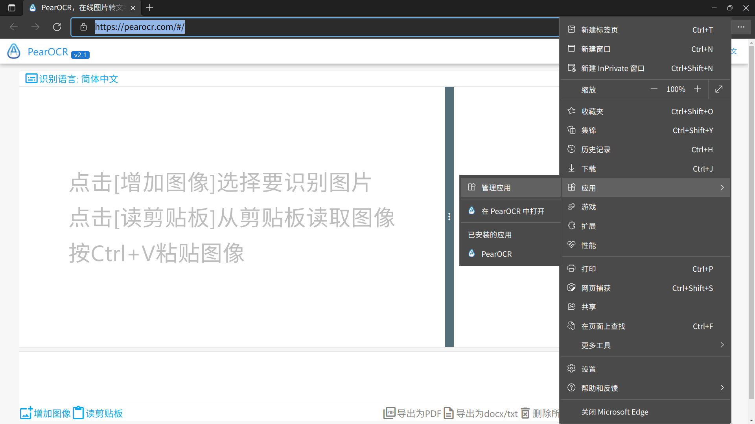Expand the 更多工具 chevron

click(722, 345)
